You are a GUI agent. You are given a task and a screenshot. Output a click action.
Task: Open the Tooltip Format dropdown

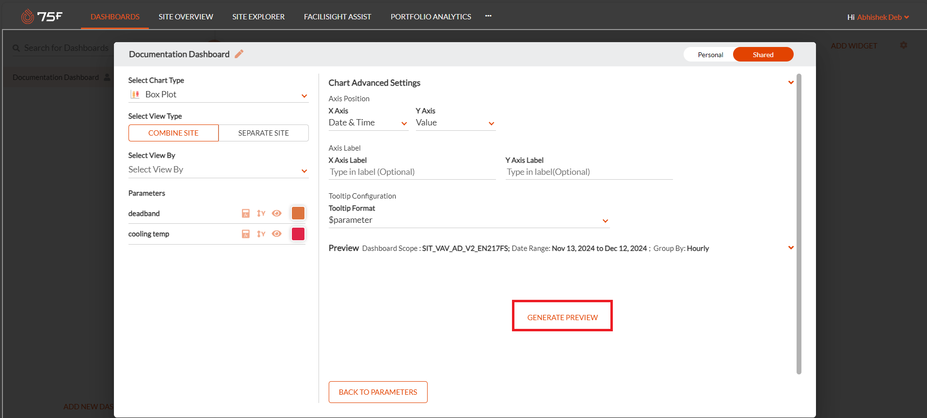click(469, 220)
